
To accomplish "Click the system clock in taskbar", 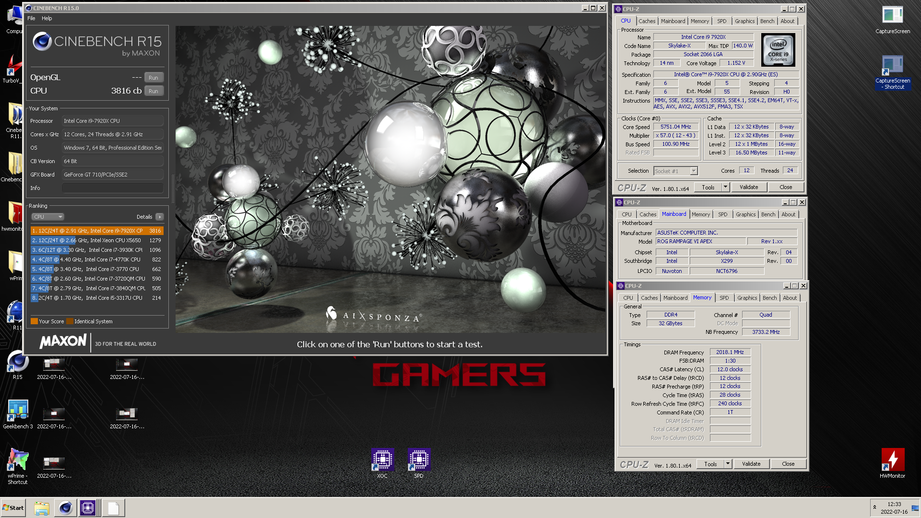I will (894, 508).
